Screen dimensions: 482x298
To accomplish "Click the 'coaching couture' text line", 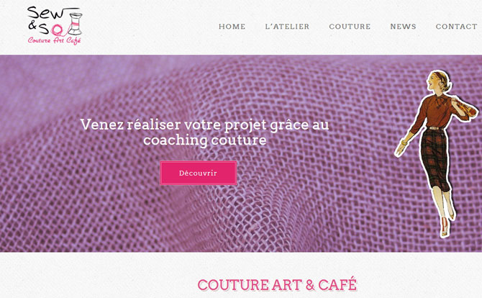I will (205, 140).
